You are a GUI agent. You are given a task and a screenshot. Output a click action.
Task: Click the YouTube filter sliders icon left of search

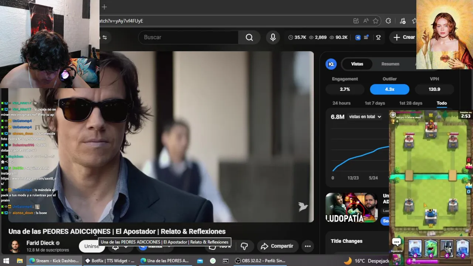(105, 37)
